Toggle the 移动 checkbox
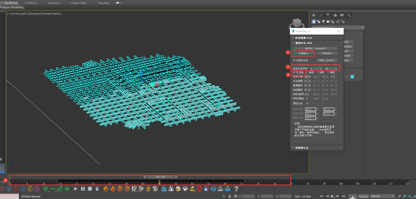 point(307,72)
